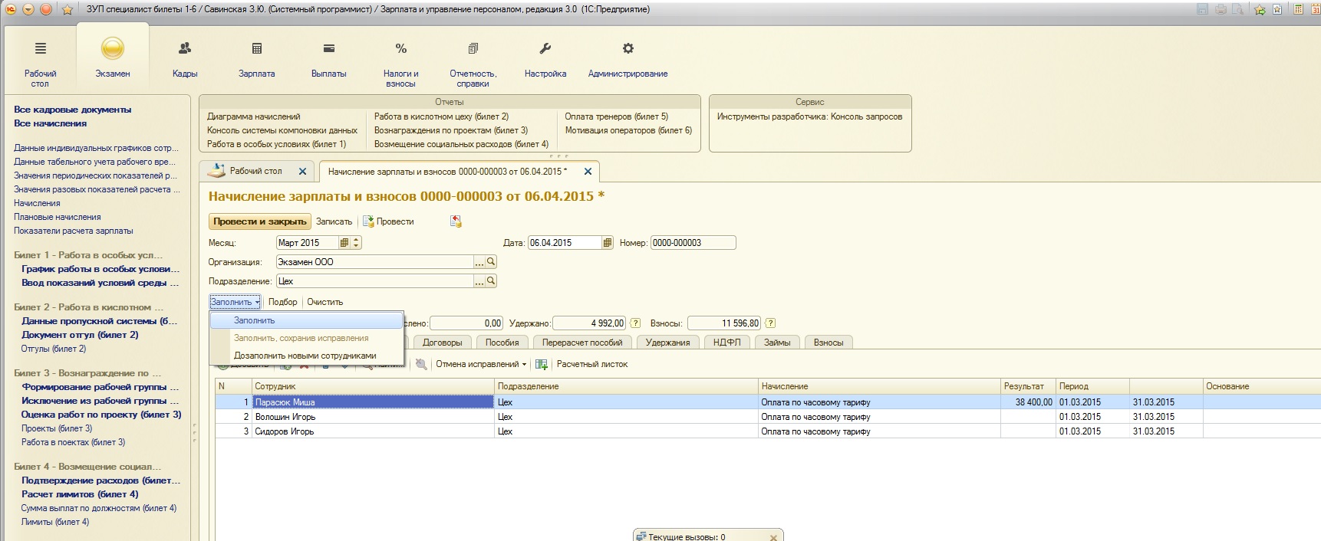Open the calculator from the title bar
Screen dimensions: 1321x541
[x=1298, y=9]
